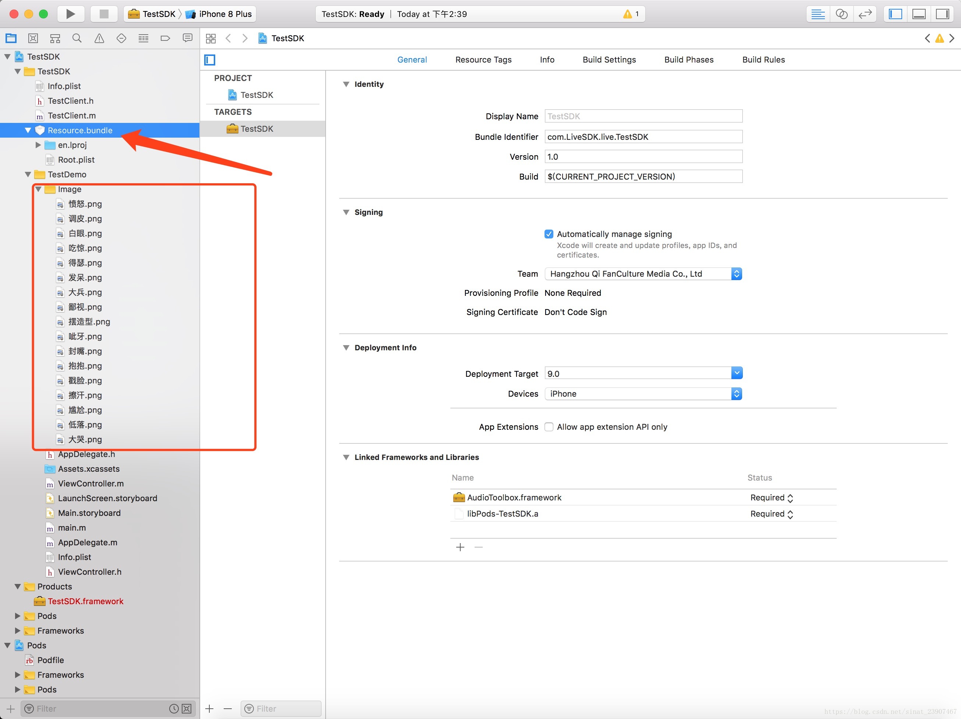
Task: Switch to Build Phases tab
Action: (x=689, y=60)
